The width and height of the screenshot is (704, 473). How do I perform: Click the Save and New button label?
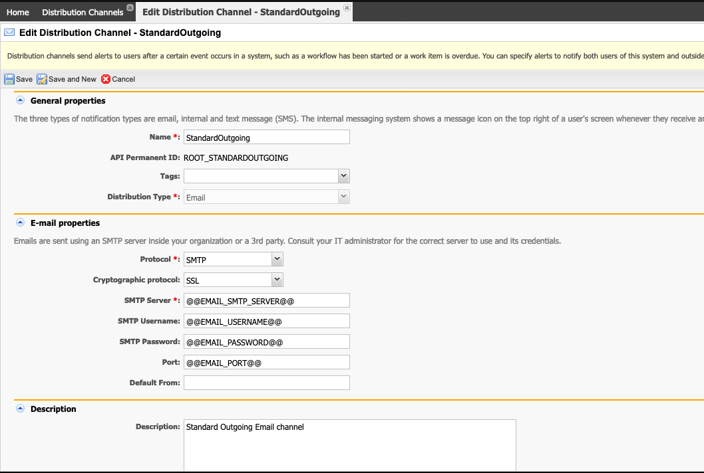(x=73, y=79)
